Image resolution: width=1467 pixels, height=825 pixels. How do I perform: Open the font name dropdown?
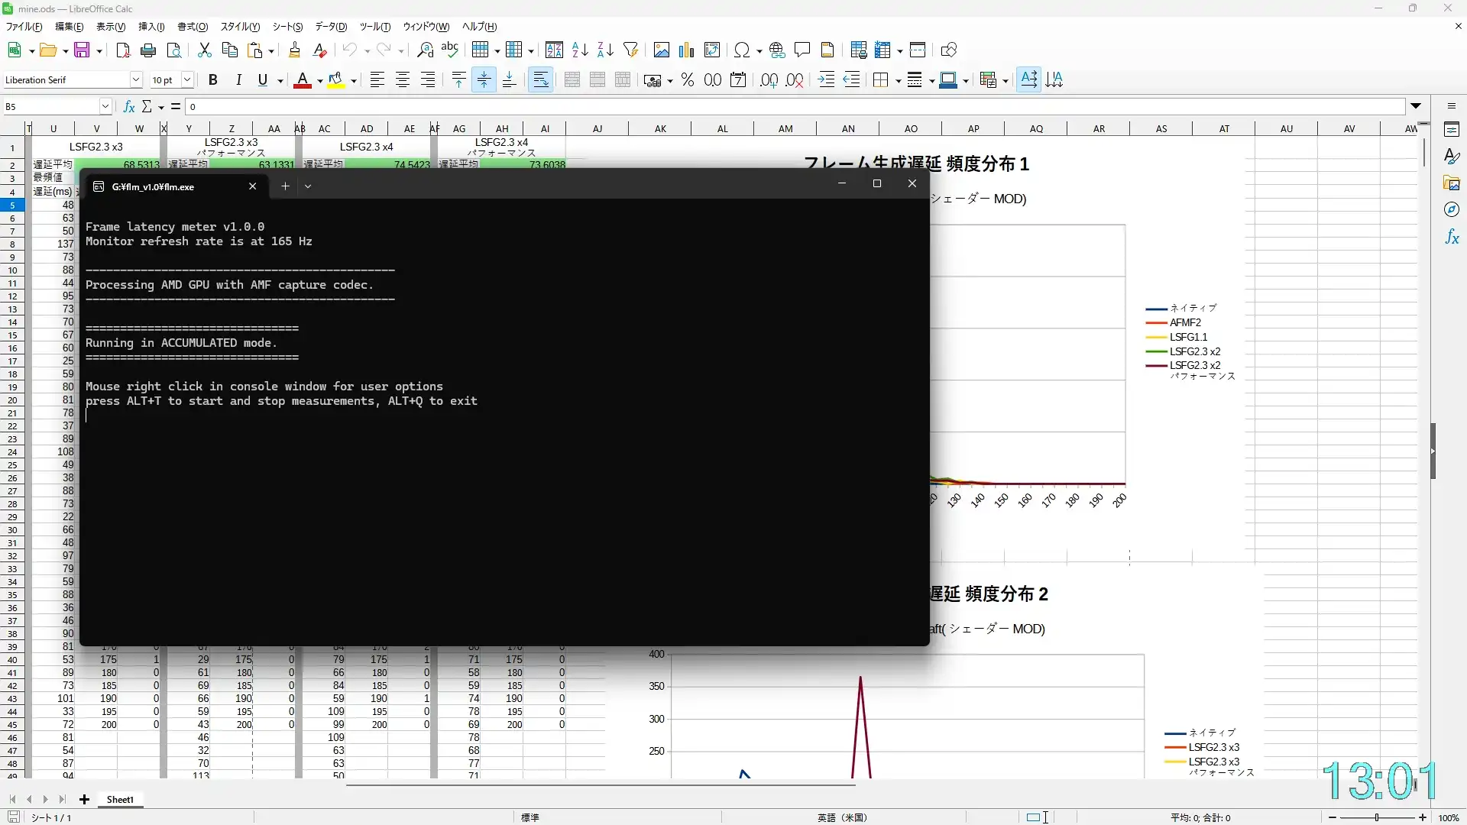(136, 79)
